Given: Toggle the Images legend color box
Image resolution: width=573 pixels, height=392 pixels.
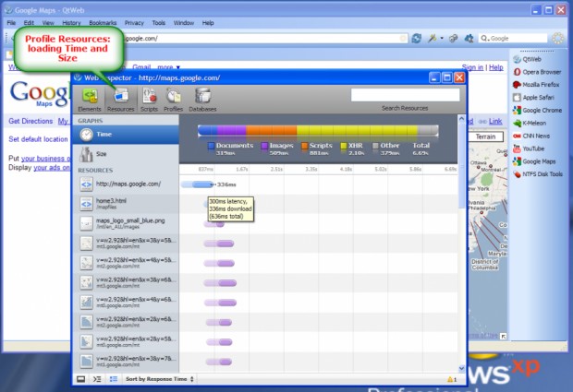Looking at the screenshot, I should coord(264,146).
